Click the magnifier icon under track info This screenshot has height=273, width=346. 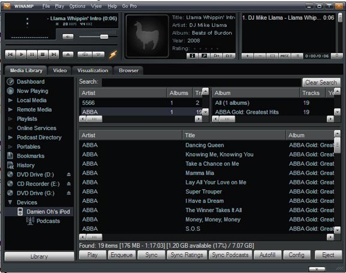pos(204,56)
